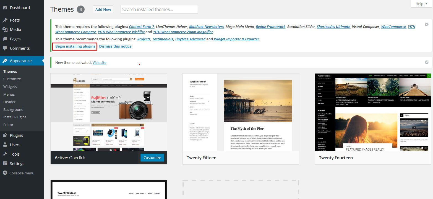
Task: Click the Posts pushpin icon
Action: tap(5, 20)
